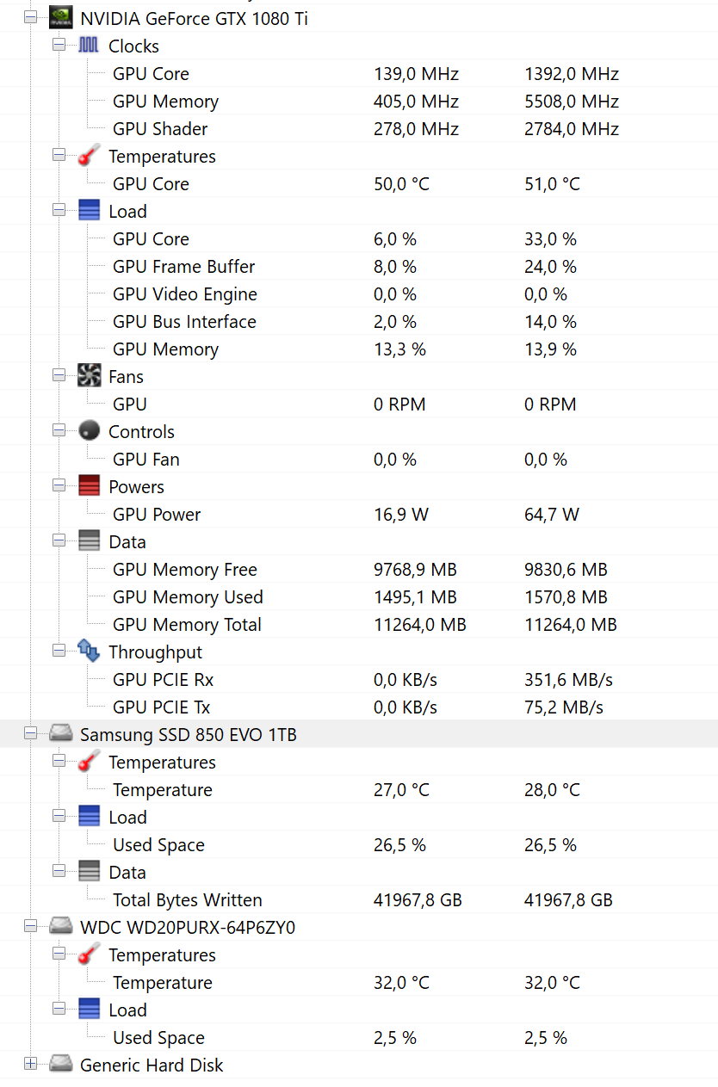Click the Clocks waveform icon
The width and height of the screenshot is (718, 1087).
tap(89, 46)
